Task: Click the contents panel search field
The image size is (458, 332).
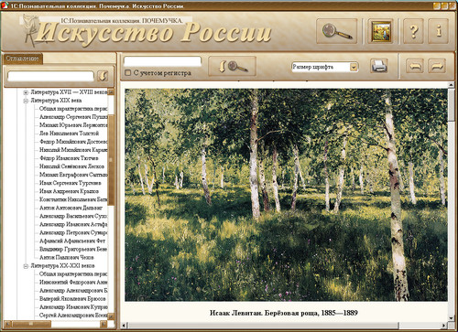Action: coord(50,76)
